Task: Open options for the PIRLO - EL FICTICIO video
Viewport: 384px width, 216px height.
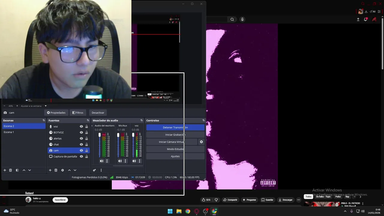Action: click(363, 204)
